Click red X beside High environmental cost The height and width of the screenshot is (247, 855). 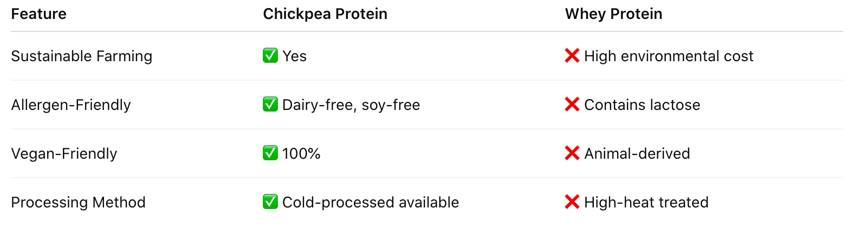pyautogui.click(x=572, y=55)
